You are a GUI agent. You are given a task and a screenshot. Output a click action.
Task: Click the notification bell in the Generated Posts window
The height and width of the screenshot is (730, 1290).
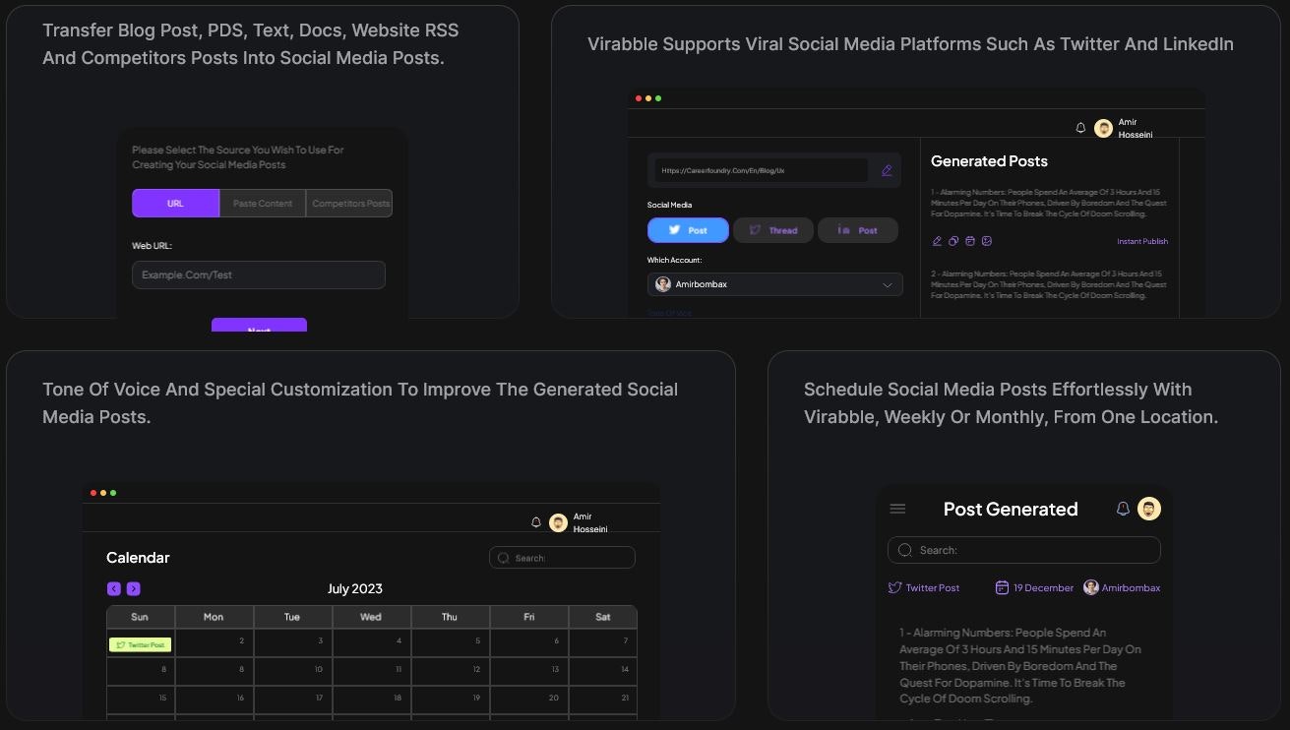[x=1080, y=128]
